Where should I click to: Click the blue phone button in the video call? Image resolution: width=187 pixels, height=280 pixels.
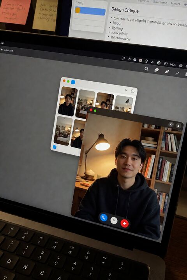coord(103,218)
